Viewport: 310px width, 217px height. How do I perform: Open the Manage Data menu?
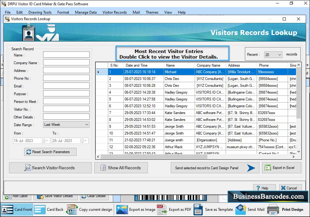(x=86, y=12)
